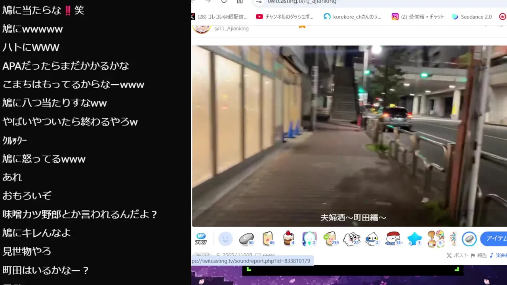Viewport: 507px width, 285px height.
Task: Click chat comment 鳩に当たらな‼笑
Action: (43, 10)
